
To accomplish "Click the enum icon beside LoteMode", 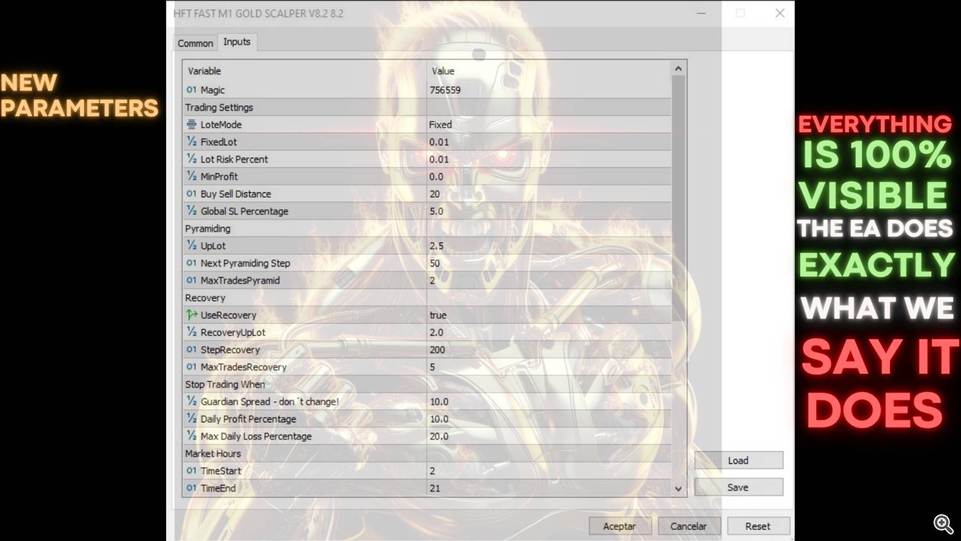I will [x=191, y=124].
